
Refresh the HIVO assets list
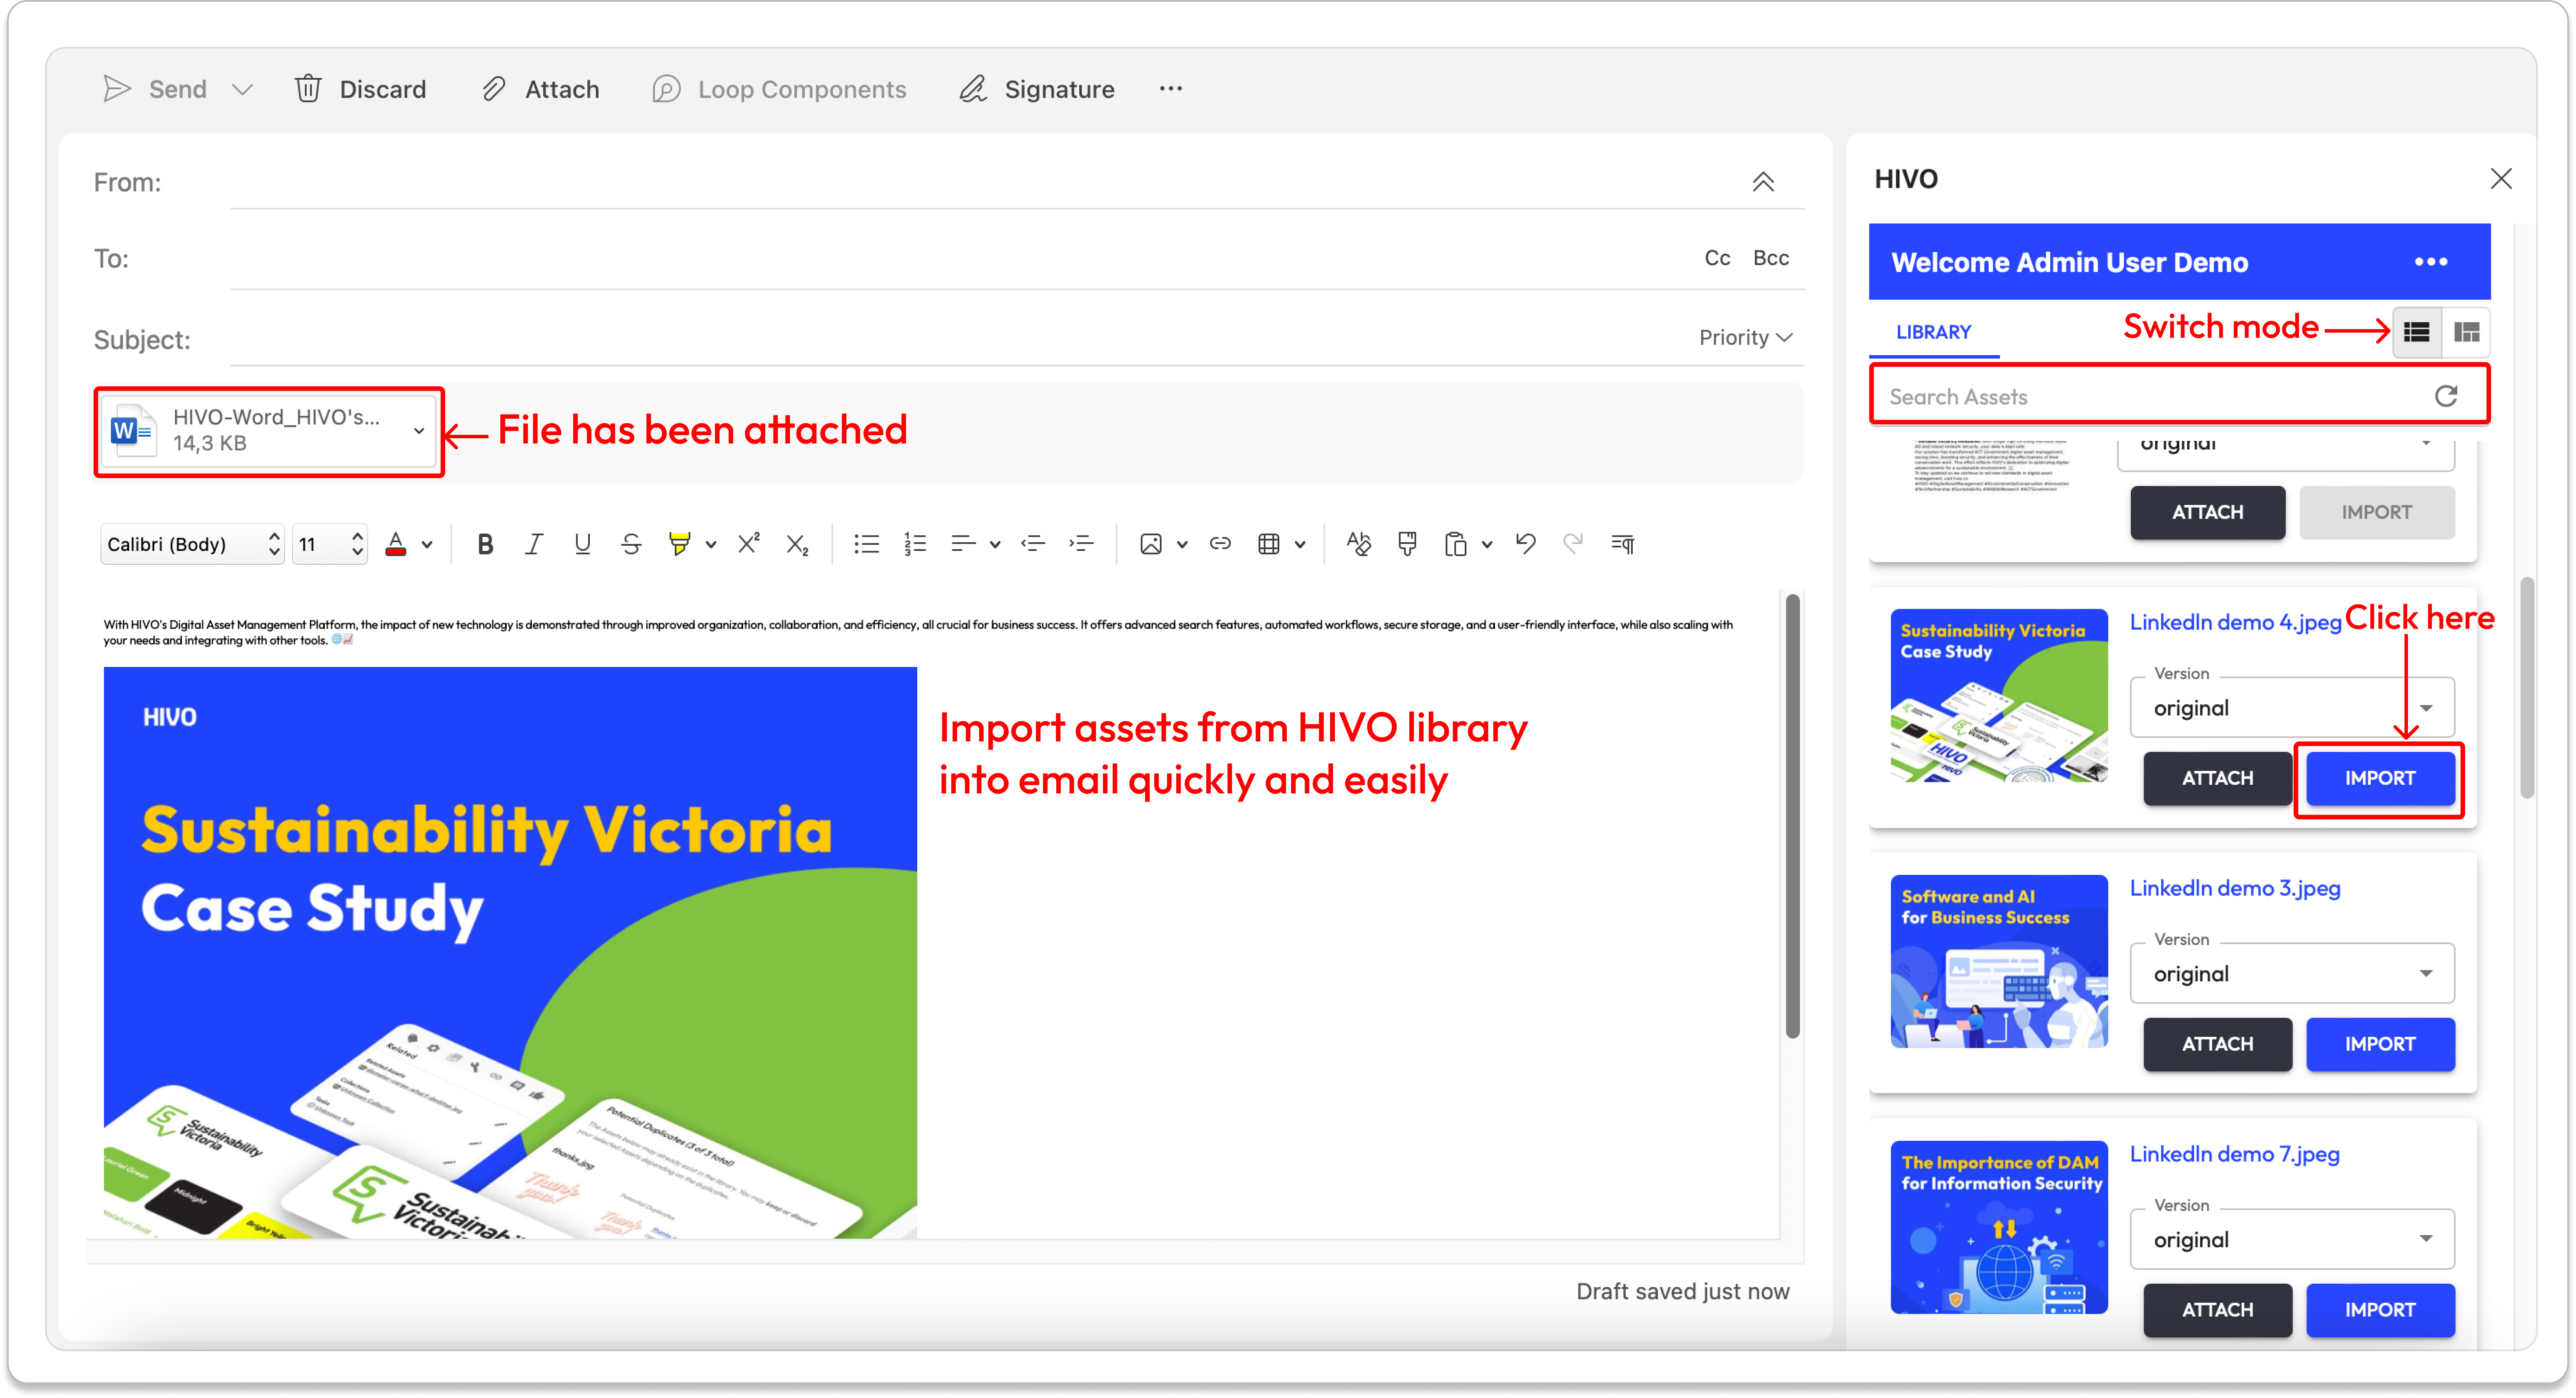(2446, 396)
